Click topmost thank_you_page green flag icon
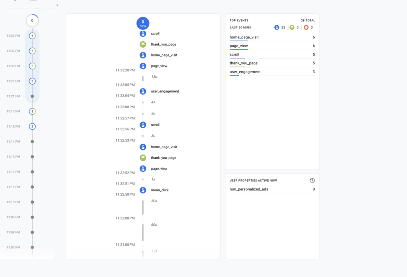The height and width of the screenshot is (277, 407). [x=143, y=44]
